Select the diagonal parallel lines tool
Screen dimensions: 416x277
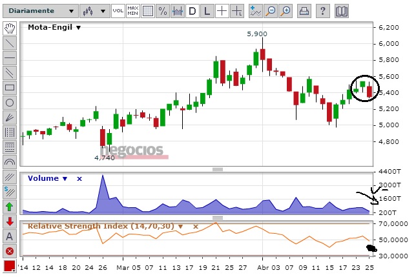point(10,177)
